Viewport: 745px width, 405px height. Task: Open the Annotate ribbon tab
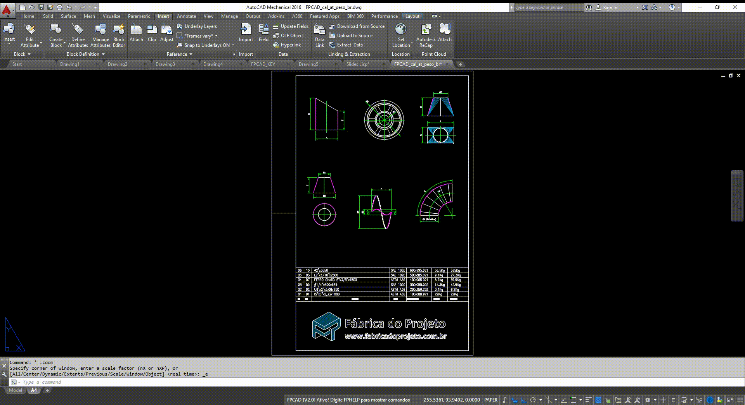[x=186, y=16]
